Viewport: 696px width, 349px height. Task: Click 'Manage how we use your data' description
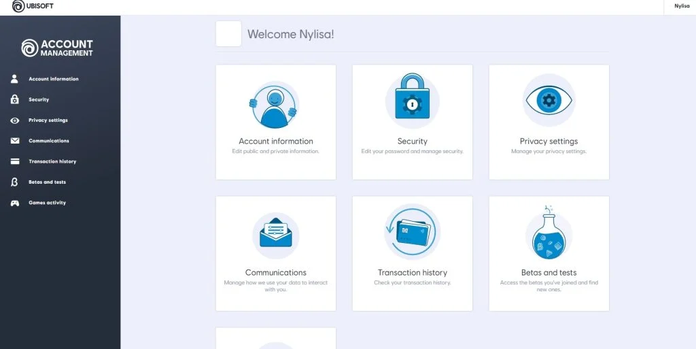pos(276,286)
